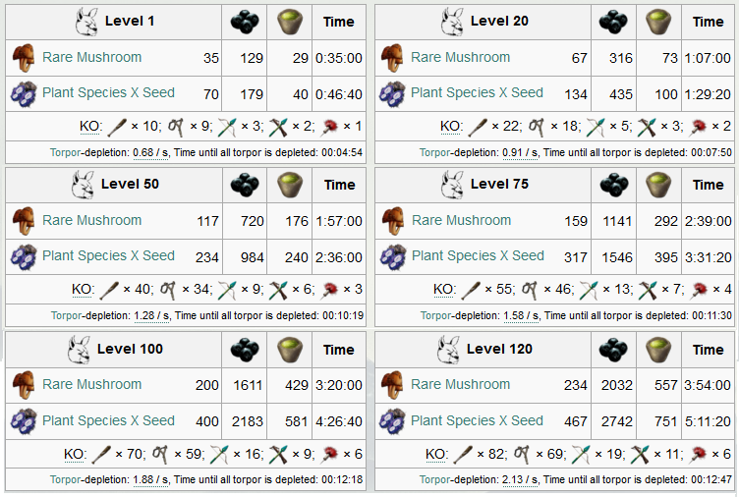Click the slingshot icon in Level 1 KO row

coord(175,127)
